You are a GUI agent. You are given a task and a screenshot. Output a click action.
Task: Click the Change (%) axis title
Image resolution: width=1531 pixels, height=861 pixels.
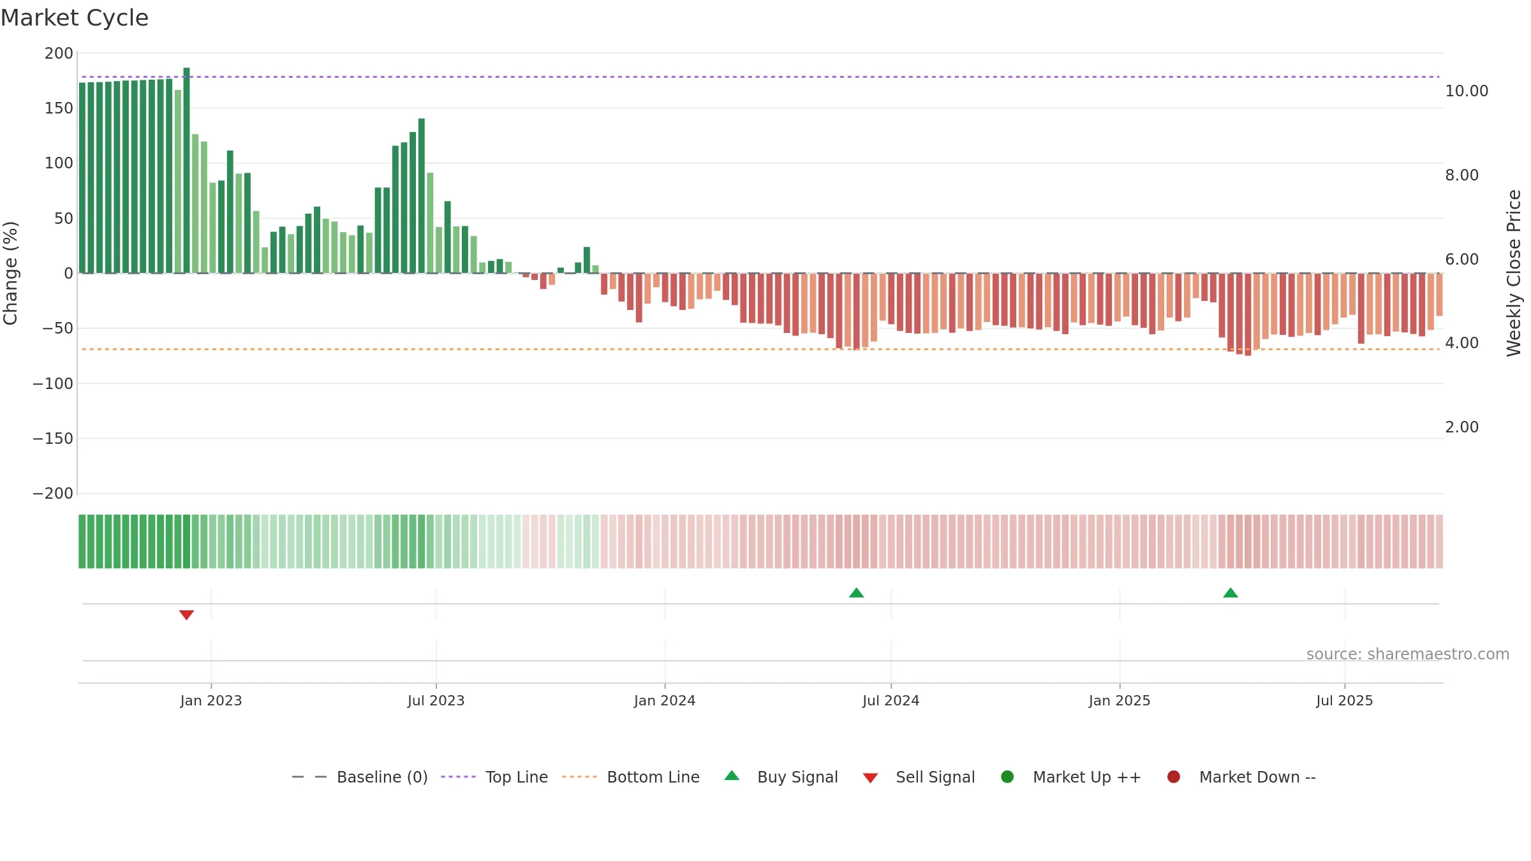click(x=11, y=273)
